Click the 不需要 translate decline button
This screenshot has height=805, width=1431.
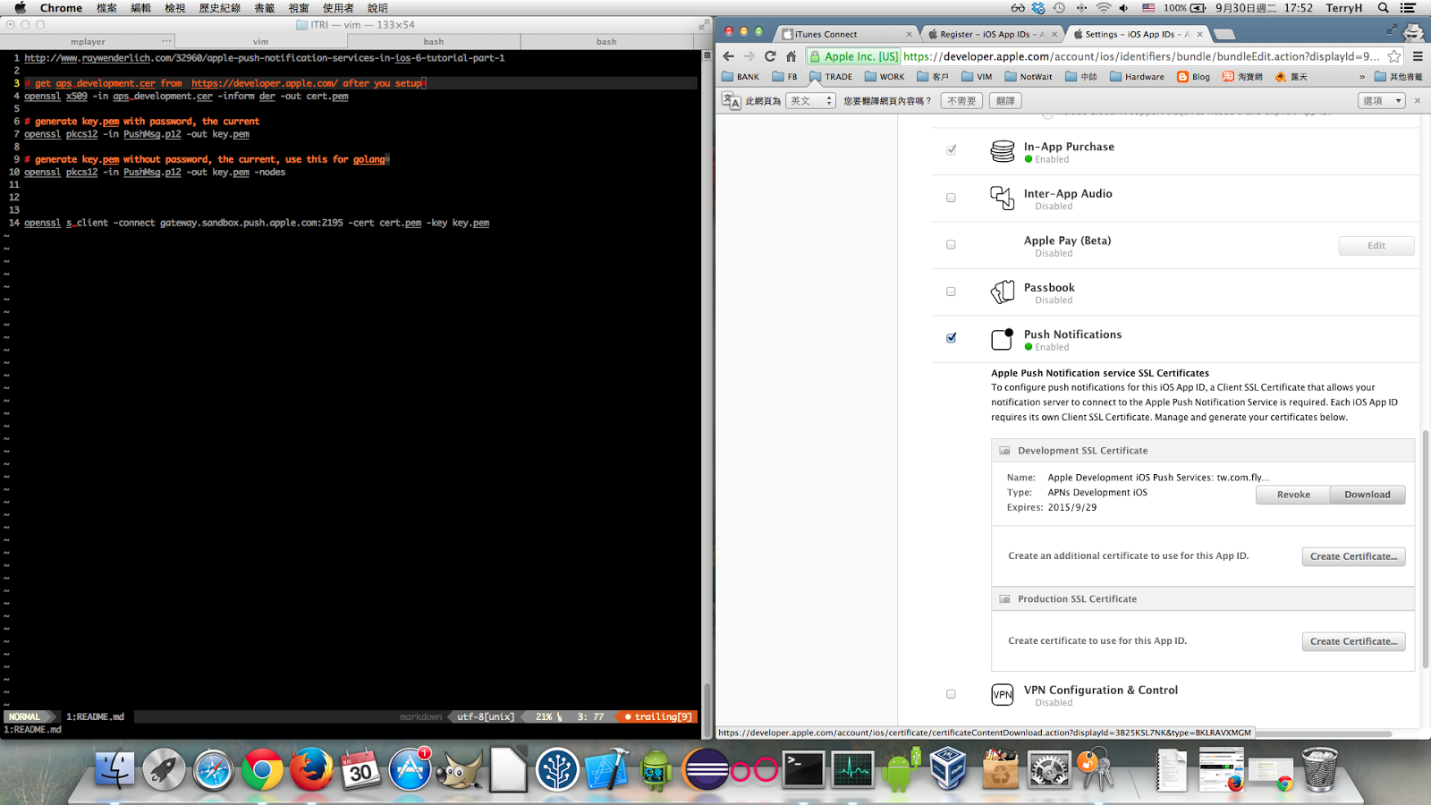[961, 101]
